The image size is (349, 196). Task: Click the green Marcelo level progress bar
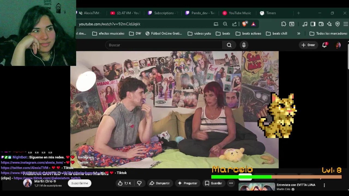click(241, 177)
